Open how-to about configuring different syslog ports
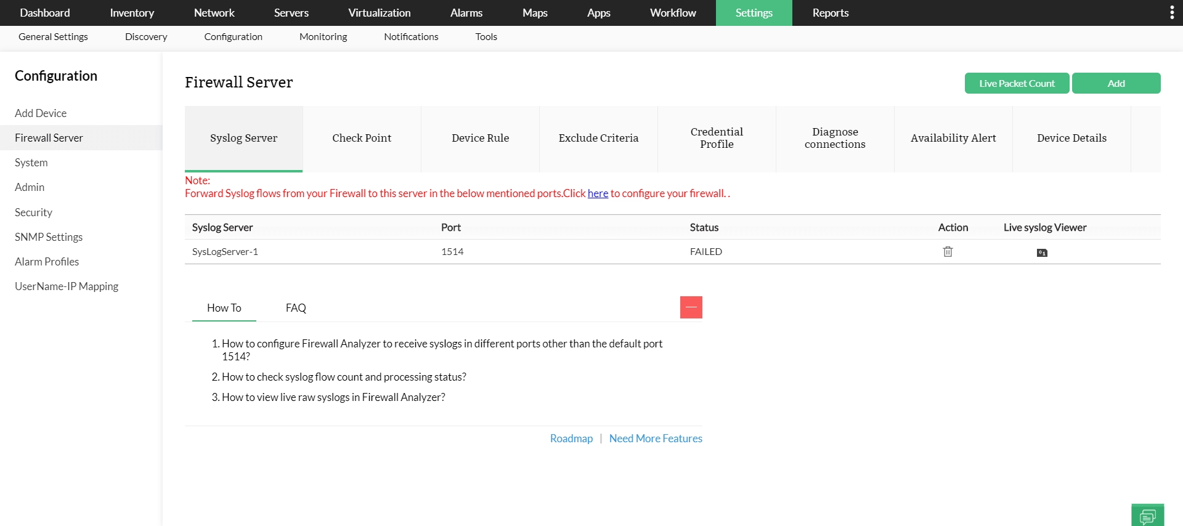 [442, 350]
